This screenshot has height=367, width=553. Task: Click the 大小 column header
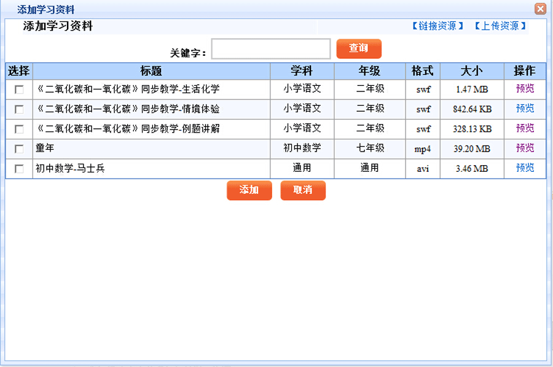click(471, 71)
